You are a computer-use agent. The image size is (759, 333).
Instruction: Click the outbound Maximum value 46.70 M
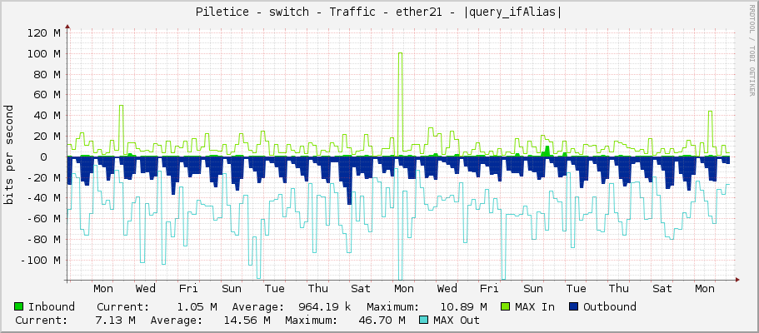382,321
